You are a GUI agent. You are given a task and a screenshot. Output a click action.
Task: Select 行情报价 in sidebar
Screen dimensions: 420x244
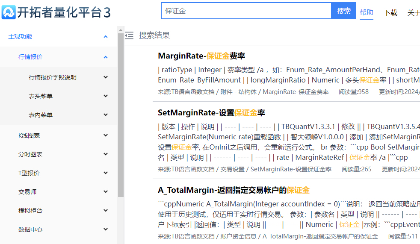(x=30, y=57)
